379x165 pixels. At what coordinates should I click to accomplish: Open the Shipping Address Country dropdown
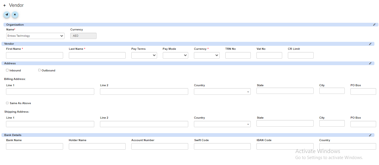[222, 124]
